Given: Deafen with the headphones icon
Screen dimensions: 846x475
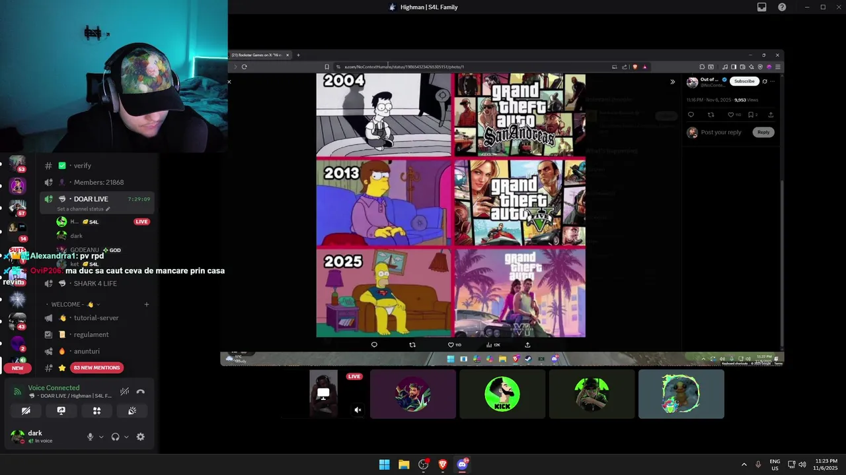Looking at the screenshot, I should [116, 437].
